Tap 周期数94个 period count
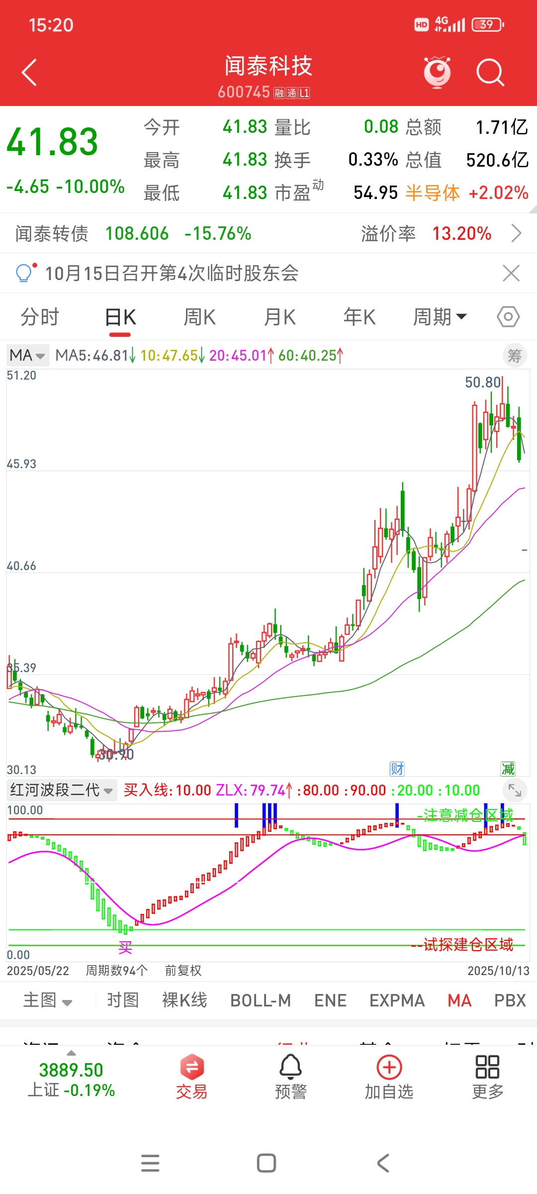Viewport: 537px width, 1194px height. pos(117,971)
